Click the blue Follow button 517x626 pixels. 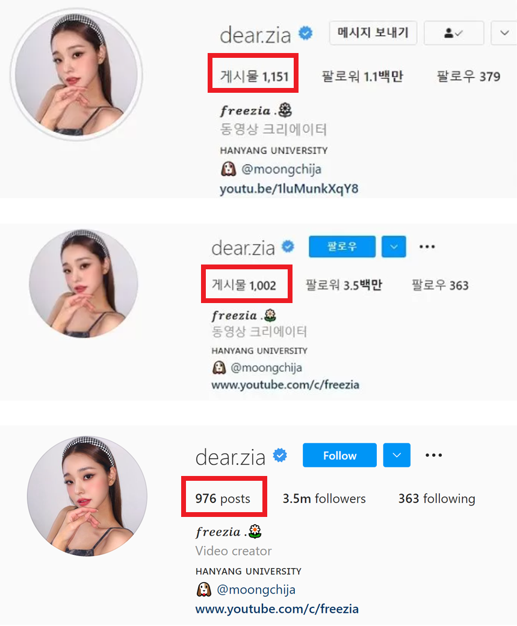pyautogui.click(x=339, y=455)
